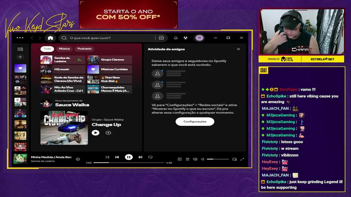This screenshot has height=197, width=351.
Task: Open the Spotify Home page
Action: click(50, 38)
